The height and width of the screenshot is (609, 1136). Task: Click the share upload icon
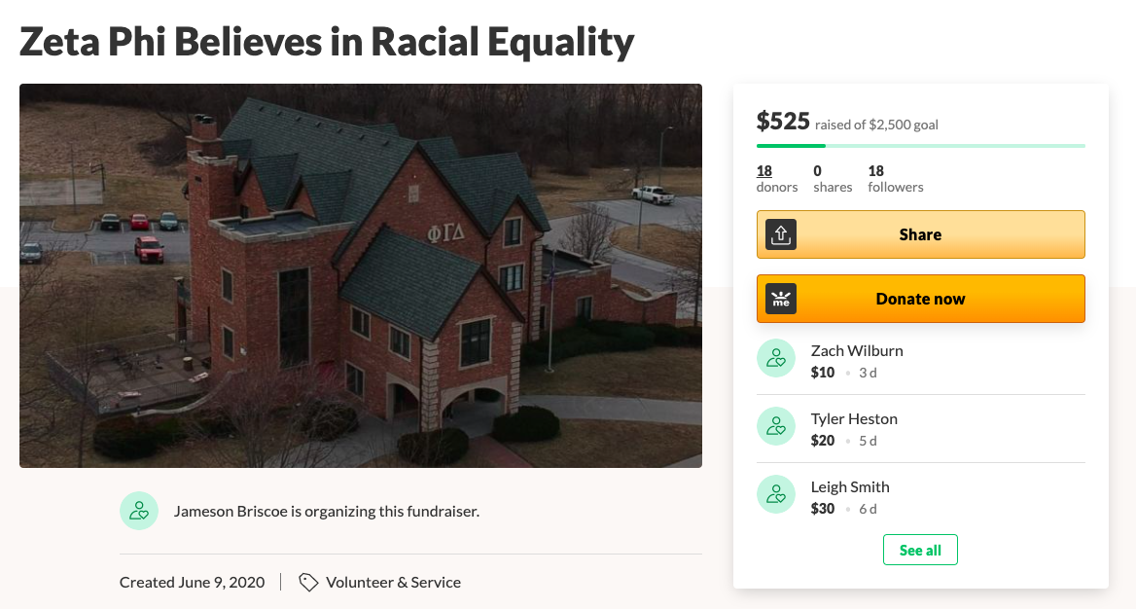[x=781, y=234]
